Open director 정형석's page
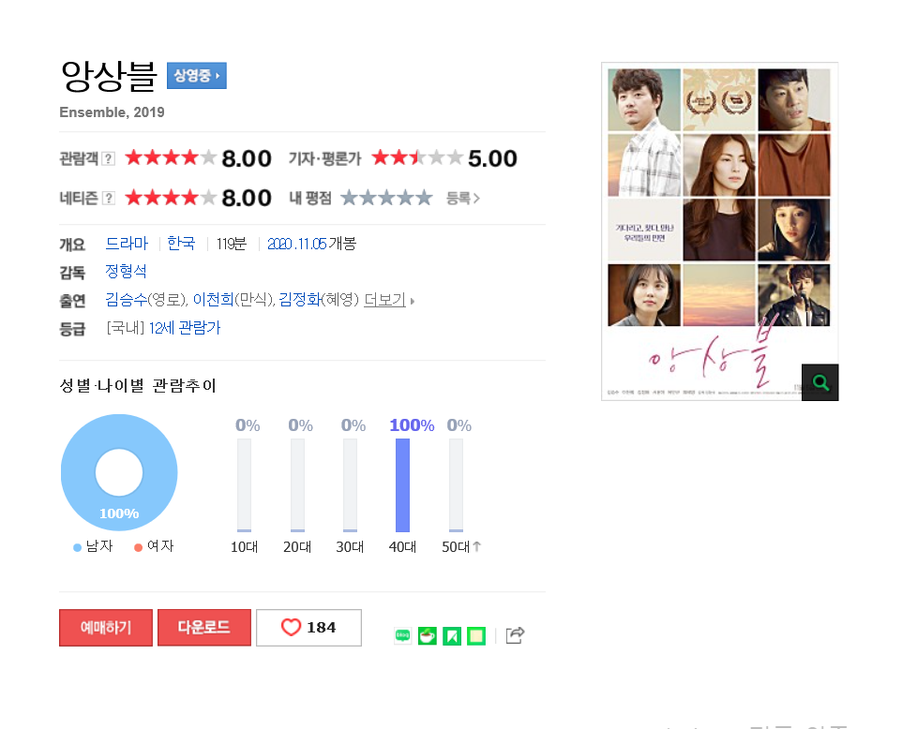 126,272
